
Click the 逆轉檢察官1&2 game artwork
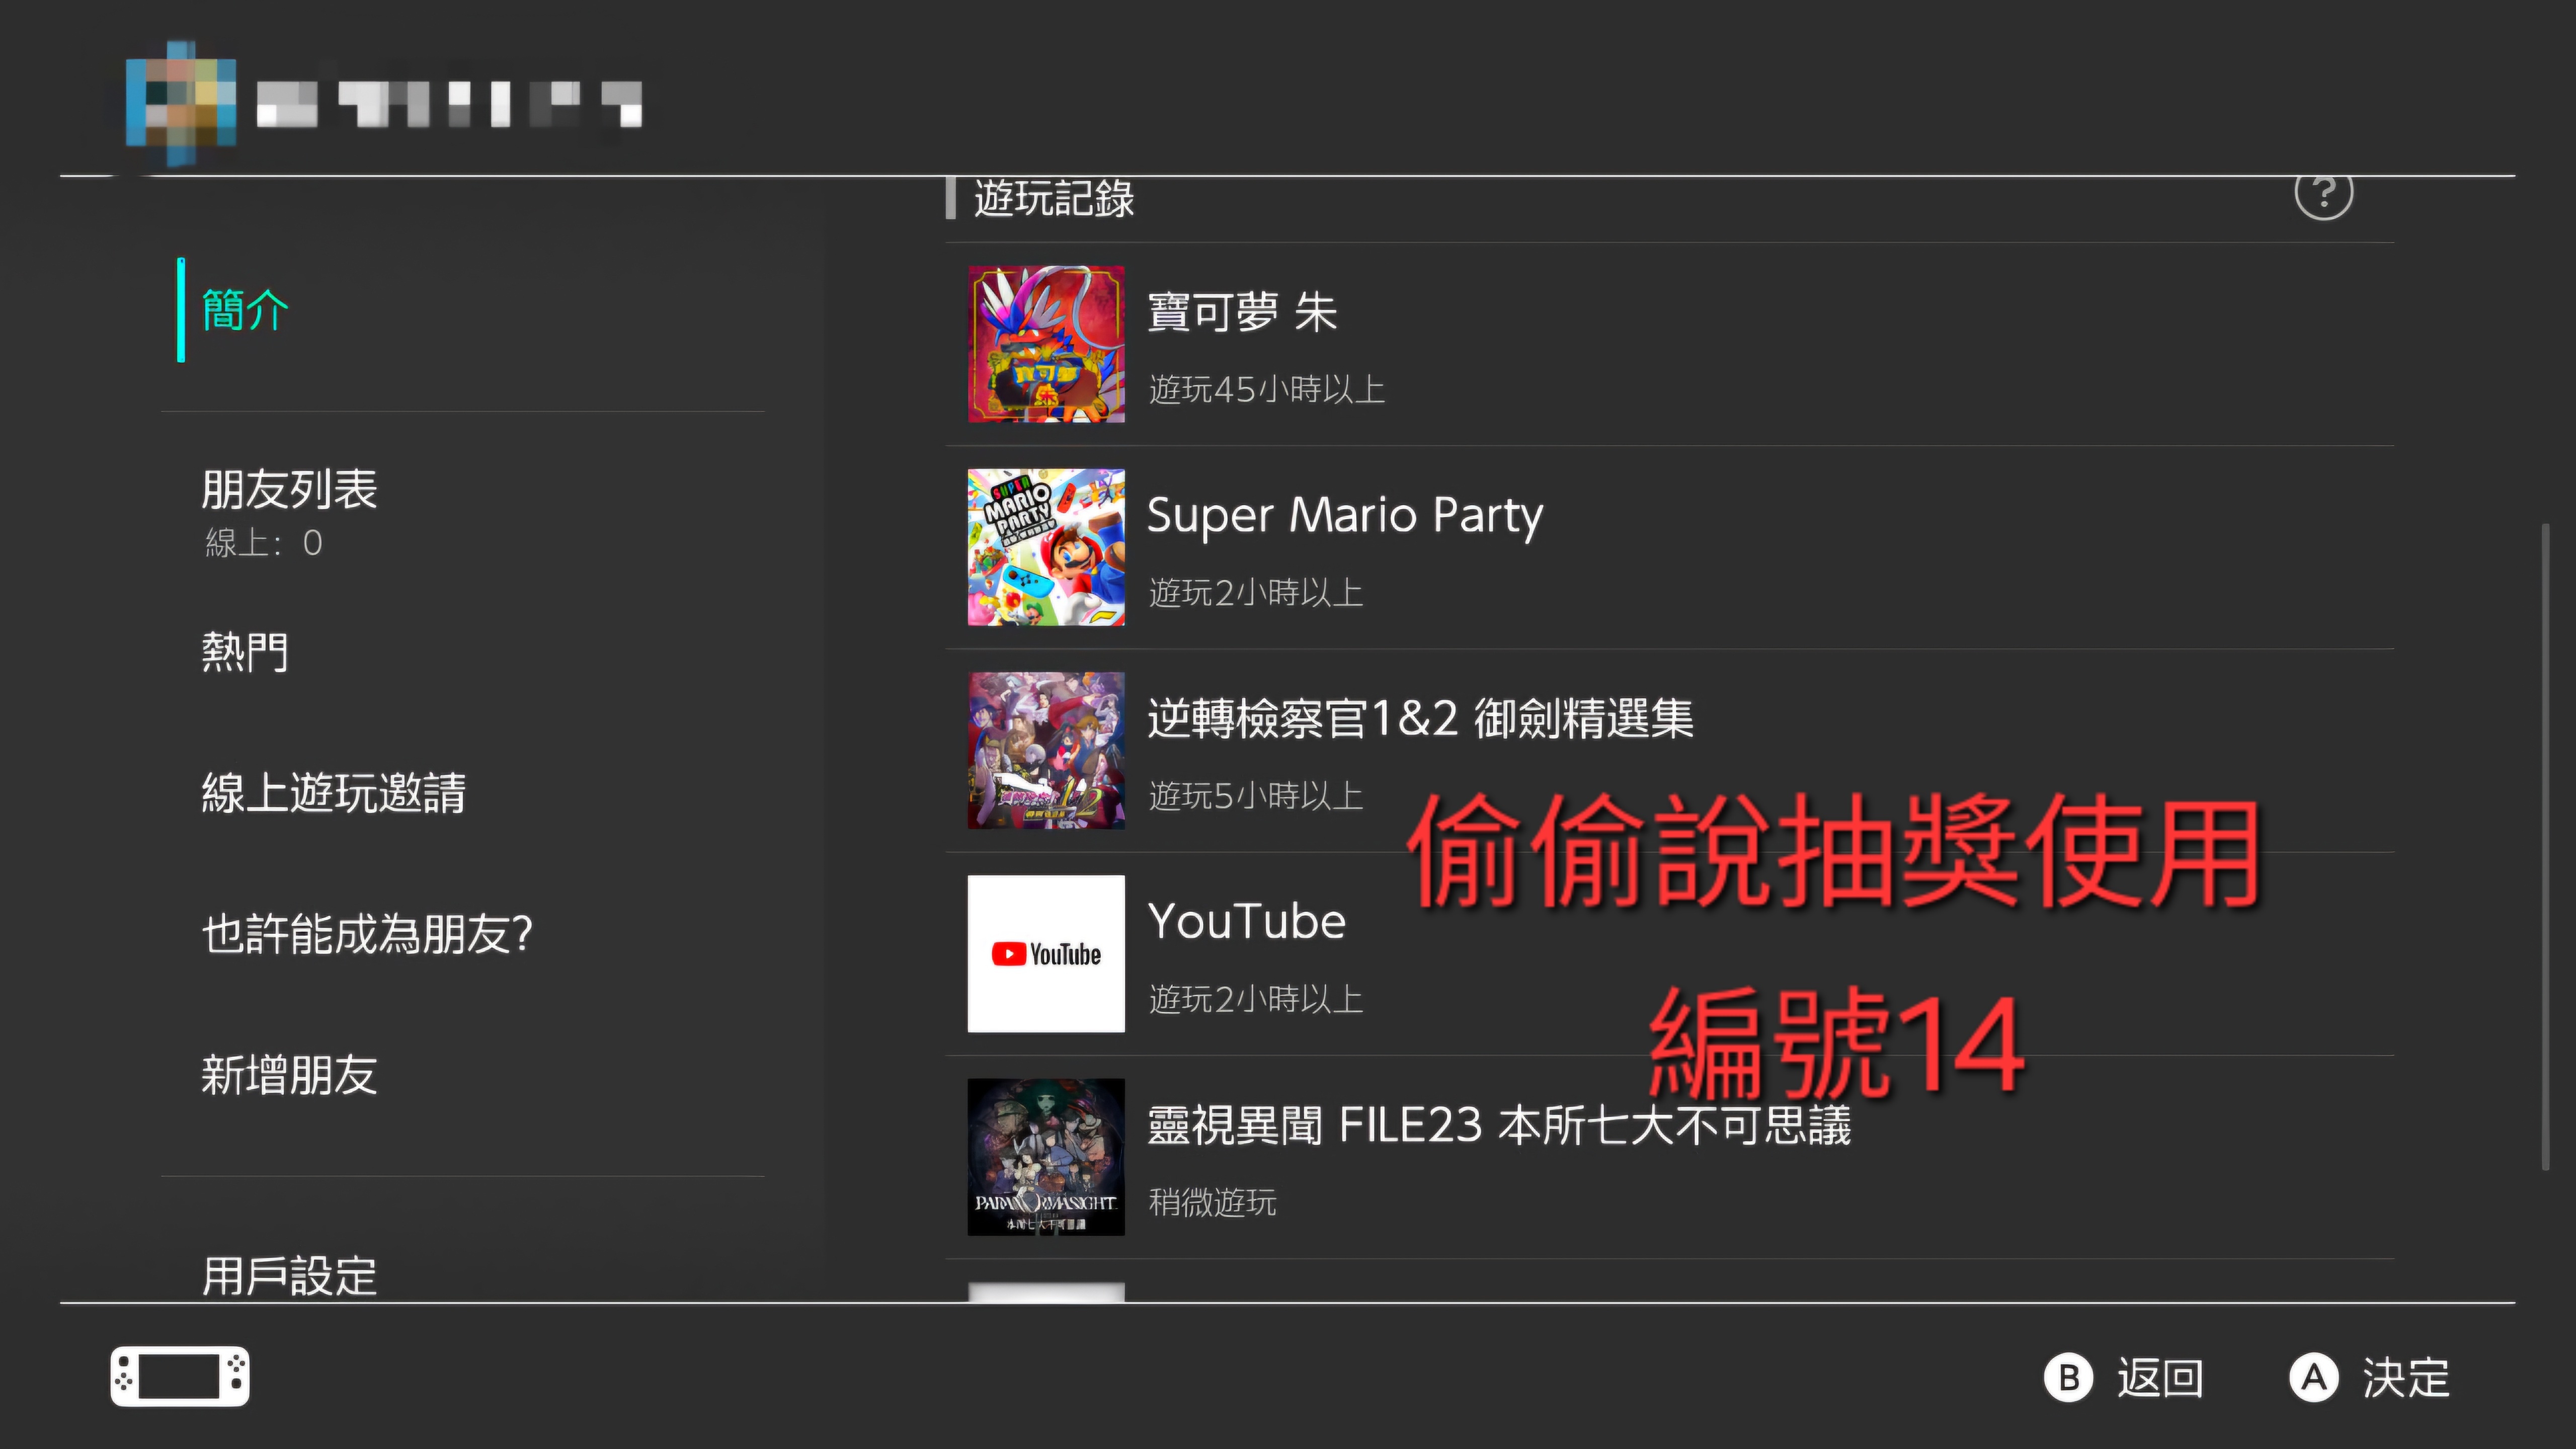[x=1046, y=750]
